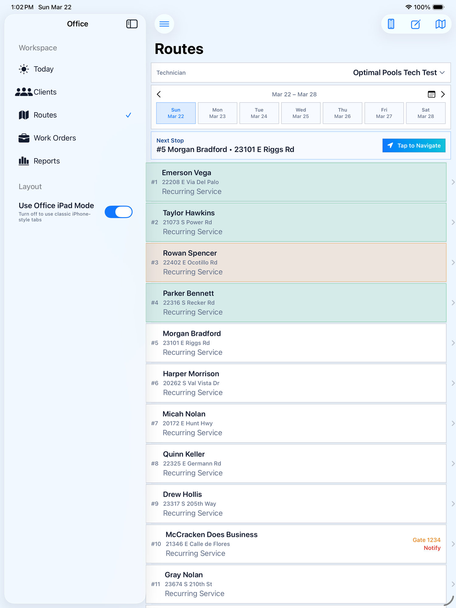Viewport: 456px width, 608px height.
Task: Select the Thu Mar 26 day tab
Action: point(342,113)
